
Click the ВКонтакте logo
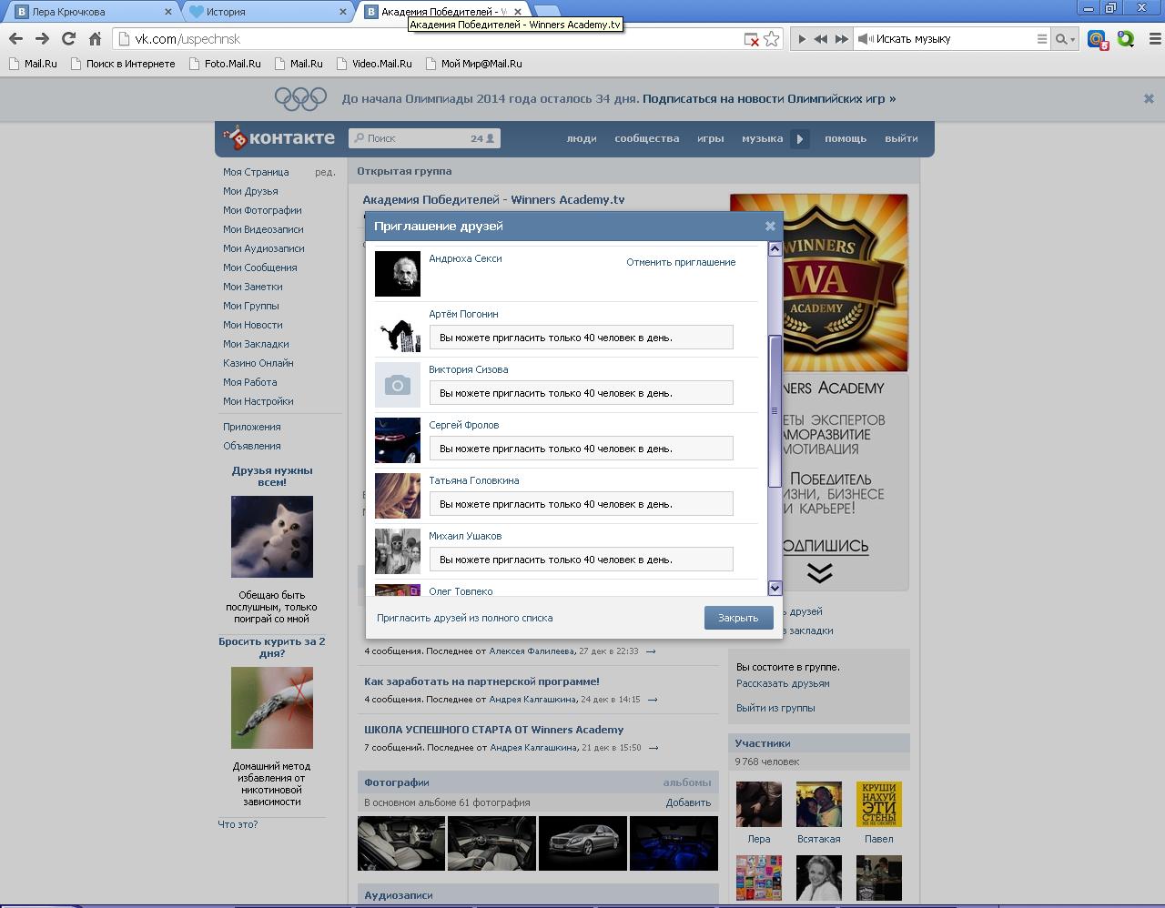(x=279, y=137)
